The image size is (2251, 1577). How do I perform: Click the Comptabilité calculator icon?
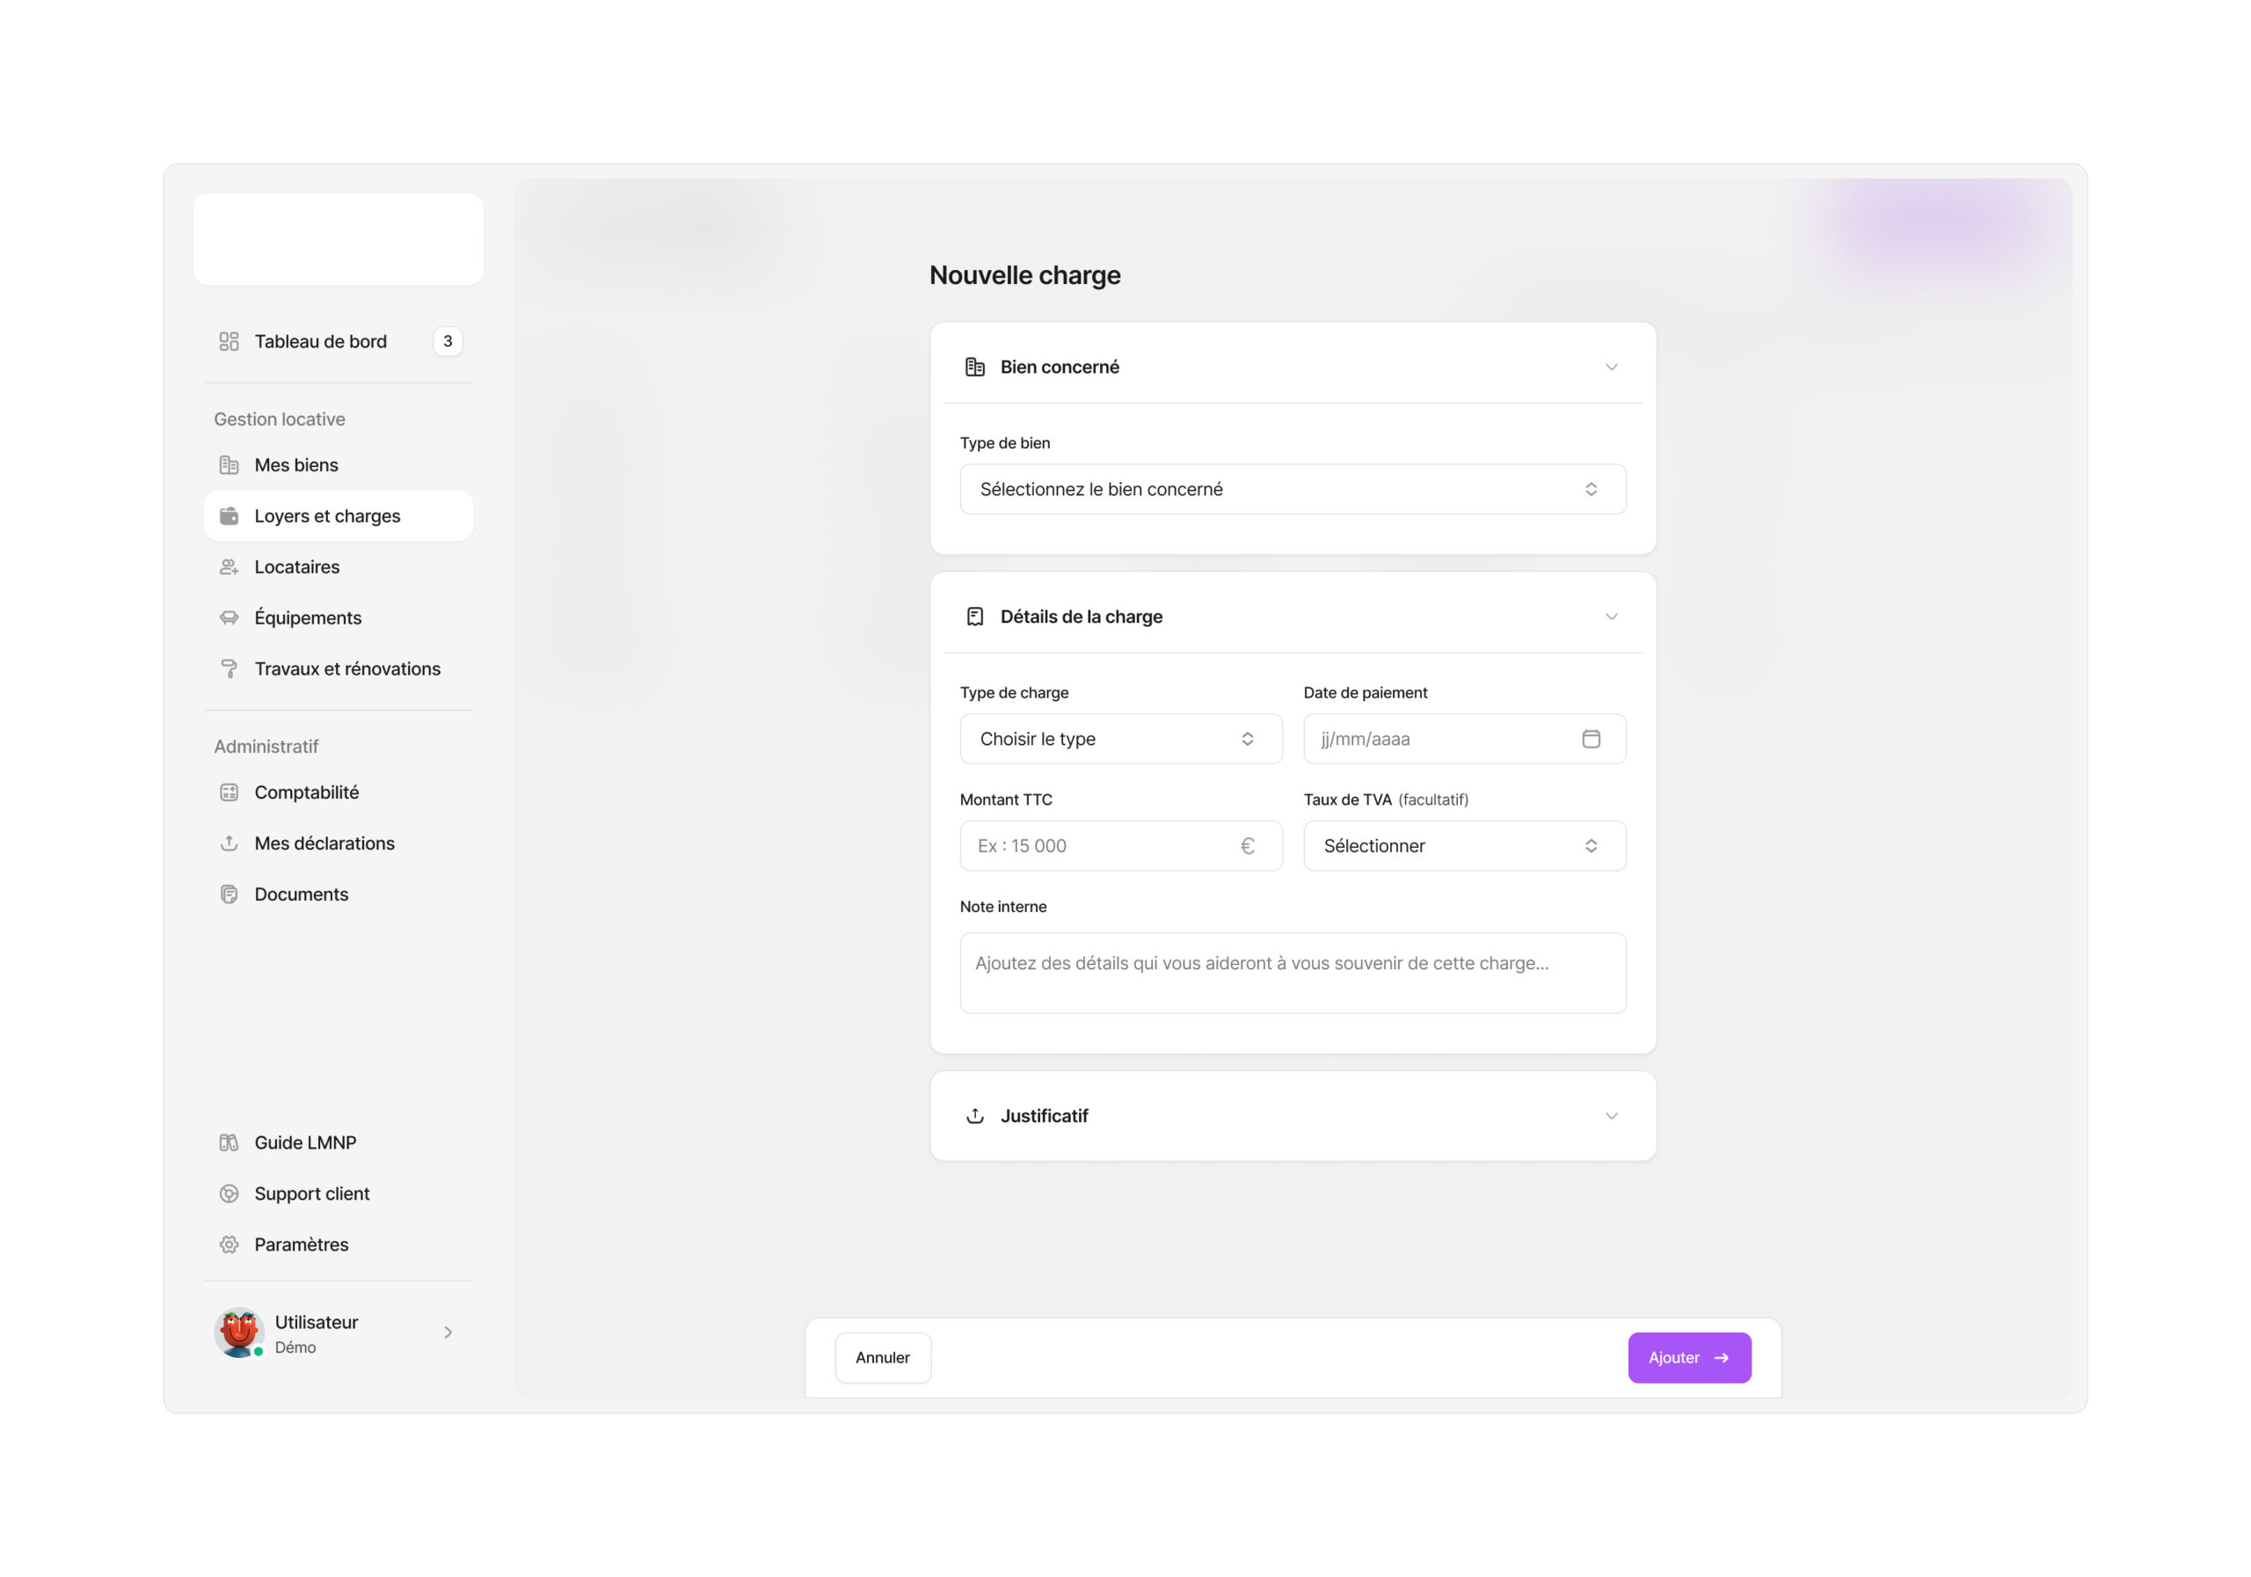(229, 792)
